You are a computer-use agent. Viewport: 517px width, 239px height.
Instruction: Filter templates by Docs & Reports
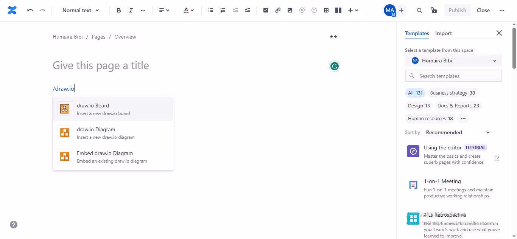pos(458,106)
